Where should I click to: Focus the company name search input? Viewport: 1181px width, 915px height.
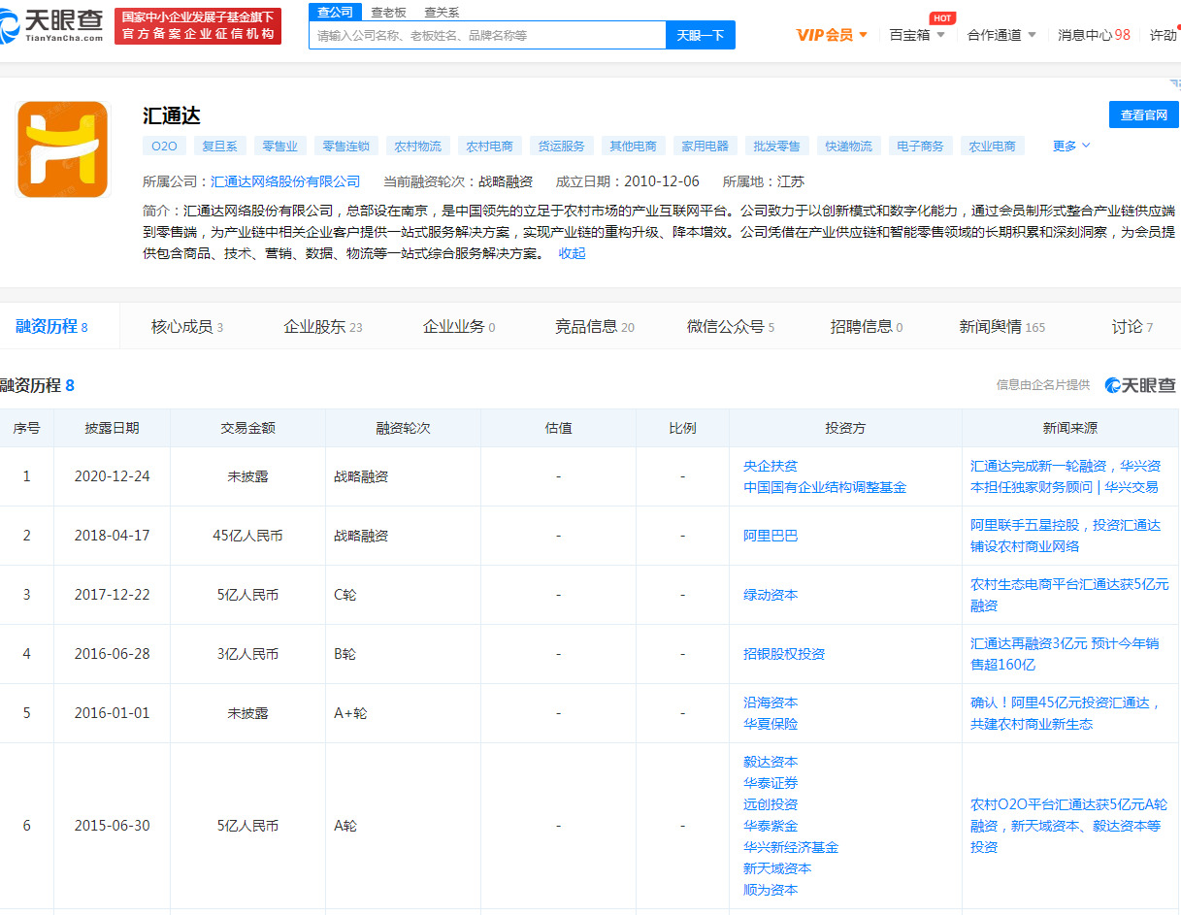487,35
